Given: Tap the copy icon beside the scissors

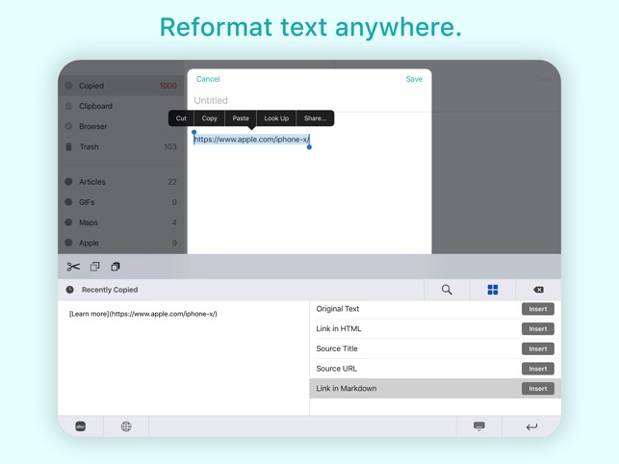Looking at the screenshot, I should [x=94, y=267].
